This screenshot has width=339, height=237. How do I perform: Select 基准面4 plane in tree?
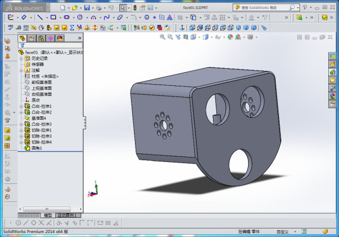click(35, 118)
